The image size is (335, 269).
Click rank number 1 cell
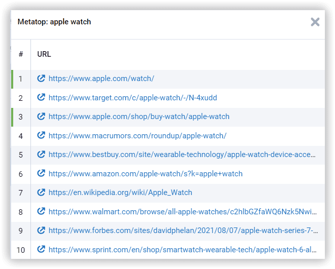click(20, 79)
